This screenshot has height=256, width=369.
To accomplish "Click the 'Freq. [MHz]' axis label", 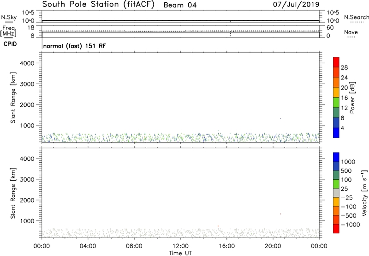I will pyautogui.click(x=8, y=31).
